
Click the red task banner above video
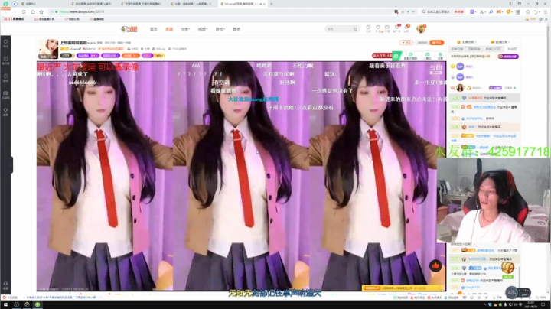tap(382, 56)
